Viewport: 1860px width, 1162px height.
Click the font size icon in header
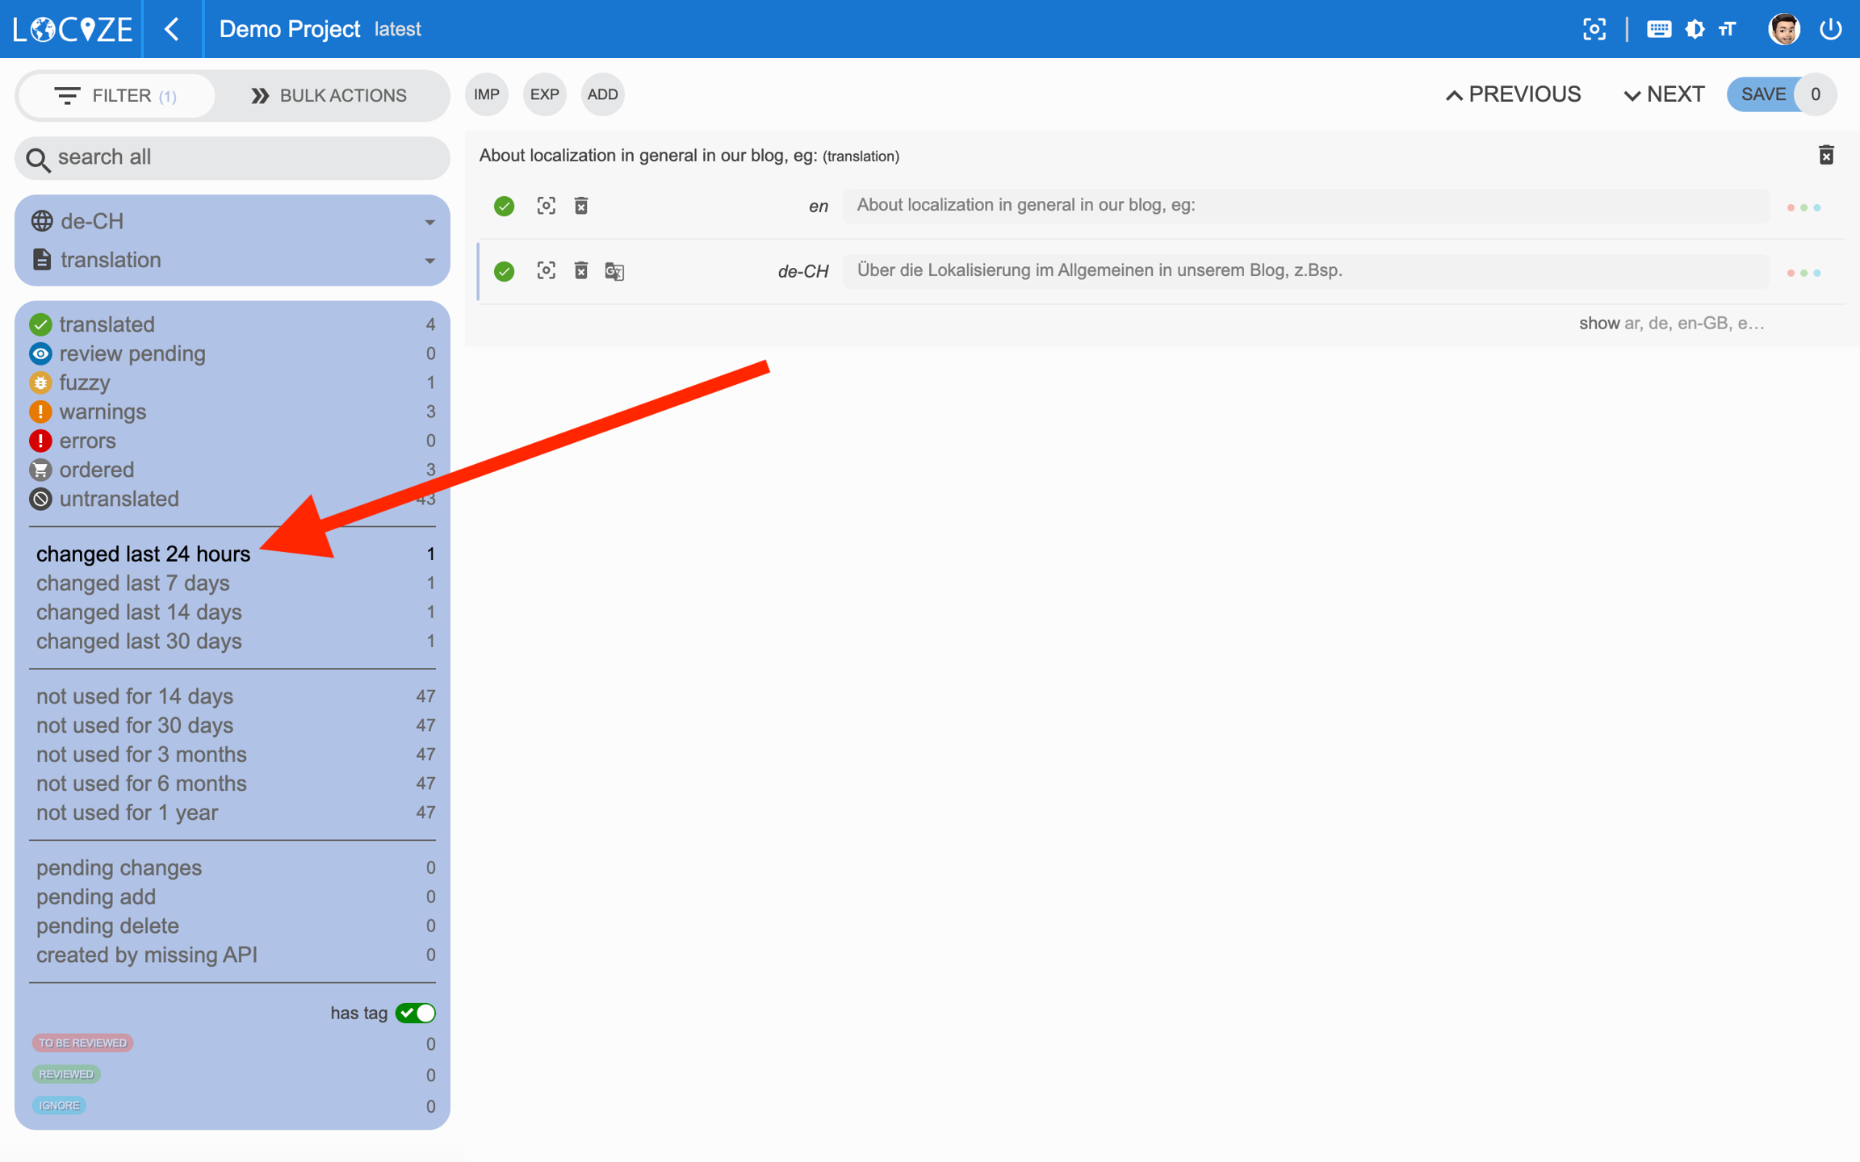pos(1727,29)
